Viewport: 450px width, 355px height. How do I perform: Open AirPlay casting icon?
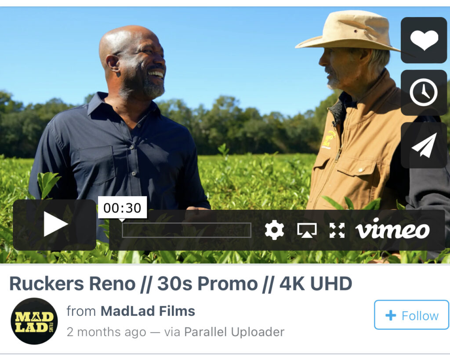pyautogui.click(x=307, y=230)
